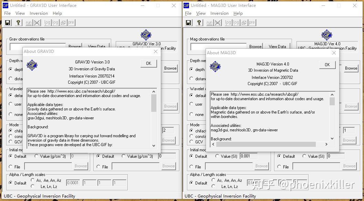Click OK in the About MAG3D dialog
This screenshot has width=364, height=201.
[327, 65]
